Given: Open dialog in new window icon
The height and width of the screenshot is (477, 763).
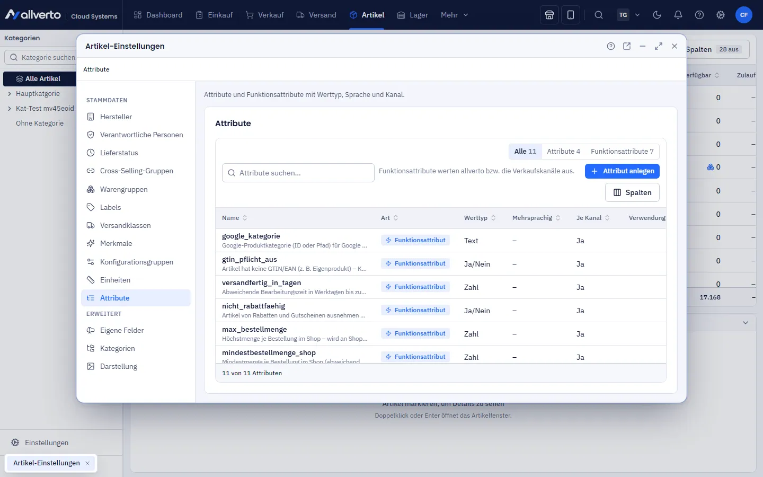Looking at the screenshot, I should 627,46.
